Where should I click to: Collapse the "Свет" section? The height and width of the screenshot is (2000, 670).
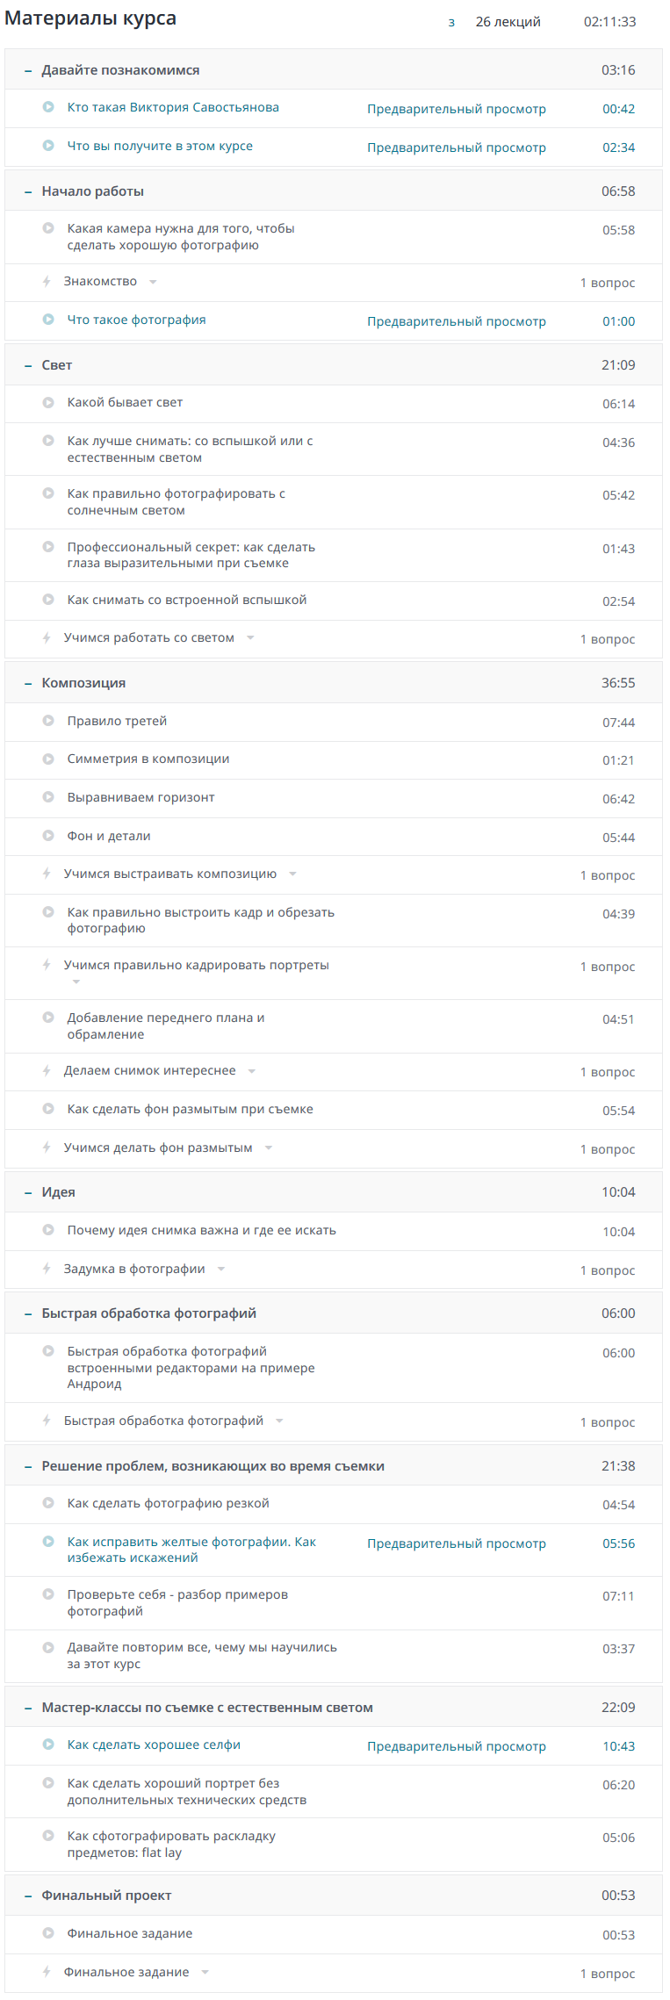click(28, 366)
